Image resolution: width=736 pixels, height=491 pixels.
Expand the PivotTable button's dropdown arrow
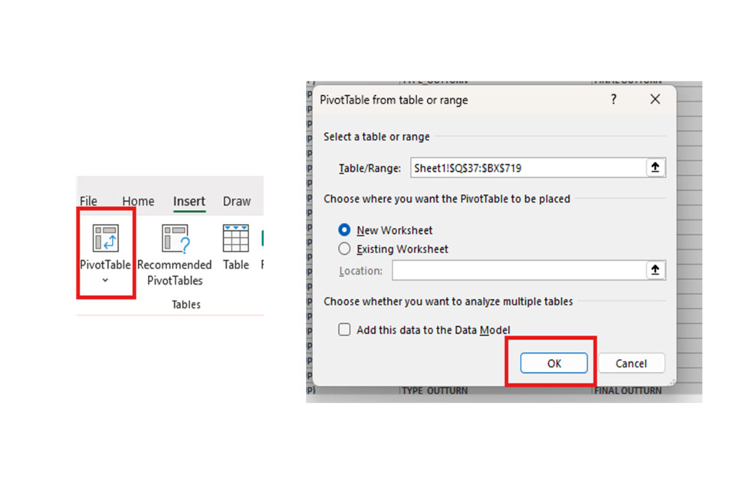tap(105, 280)
